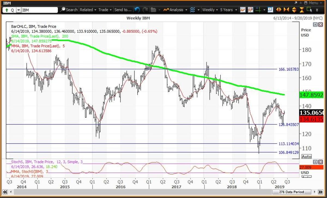Screen dimensions: 327x198
Task: Select the green rectangle zoom pointer tool
Action: (309, 10)
